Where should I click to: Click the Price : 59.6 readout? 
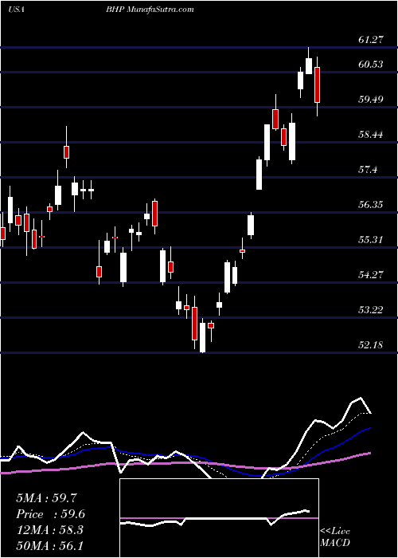coord(50,514)
